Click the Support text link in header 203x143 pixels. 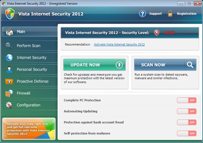(x=155, y=14)
